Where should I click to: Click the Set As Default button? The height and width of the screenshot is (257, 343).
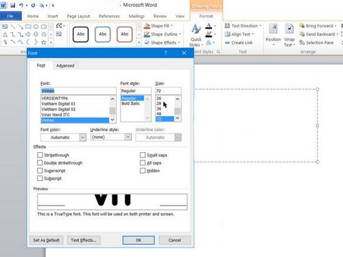coord(47,240)
